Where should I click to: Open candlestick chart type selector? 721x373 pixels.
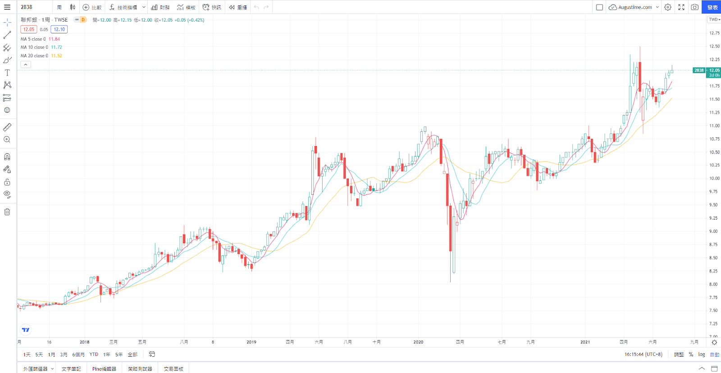(x=73, y=7)
